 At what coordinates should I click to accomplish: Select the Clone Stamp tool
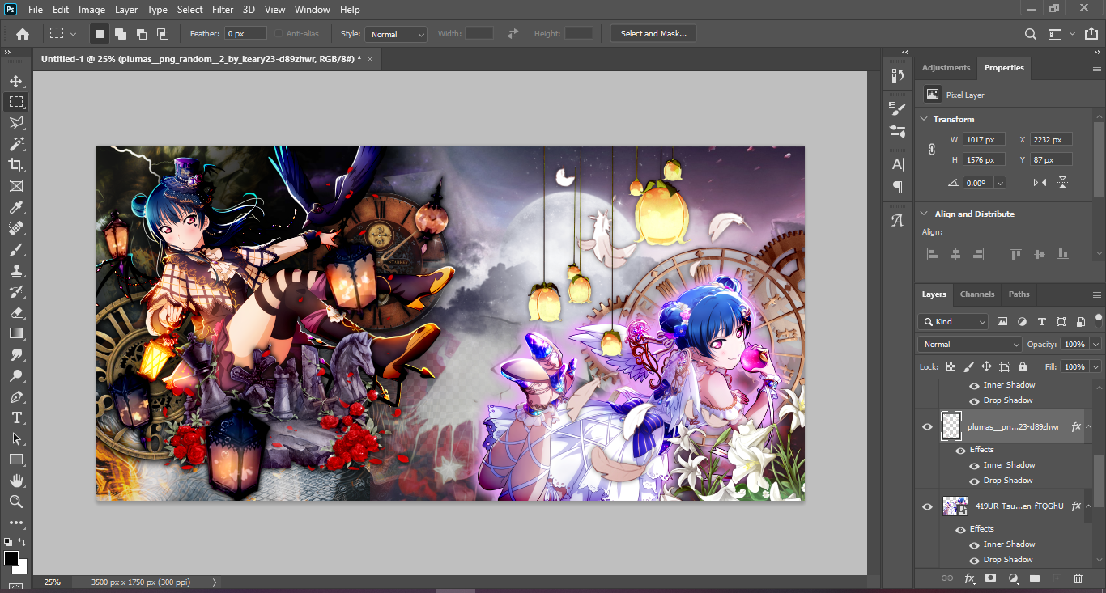click(15, 270)
